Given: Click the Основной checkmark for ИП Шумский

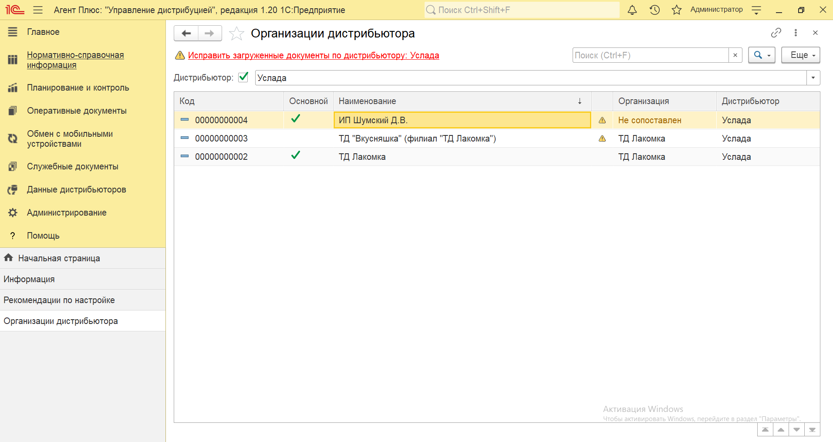Looking at the screenshot, I should (x=296, y=118).
